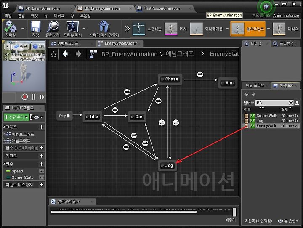This screenshot has height=228, width=303.
Task: Add a new event dispatcher with plus
Action: [41, 185]
